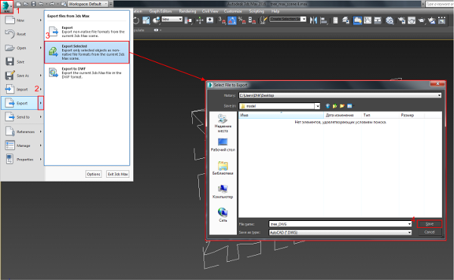Image resolution: width=454 pixels, height=280 pixels.
Task: Open the 3ds Max application menu button
Action: pos(6,6)
